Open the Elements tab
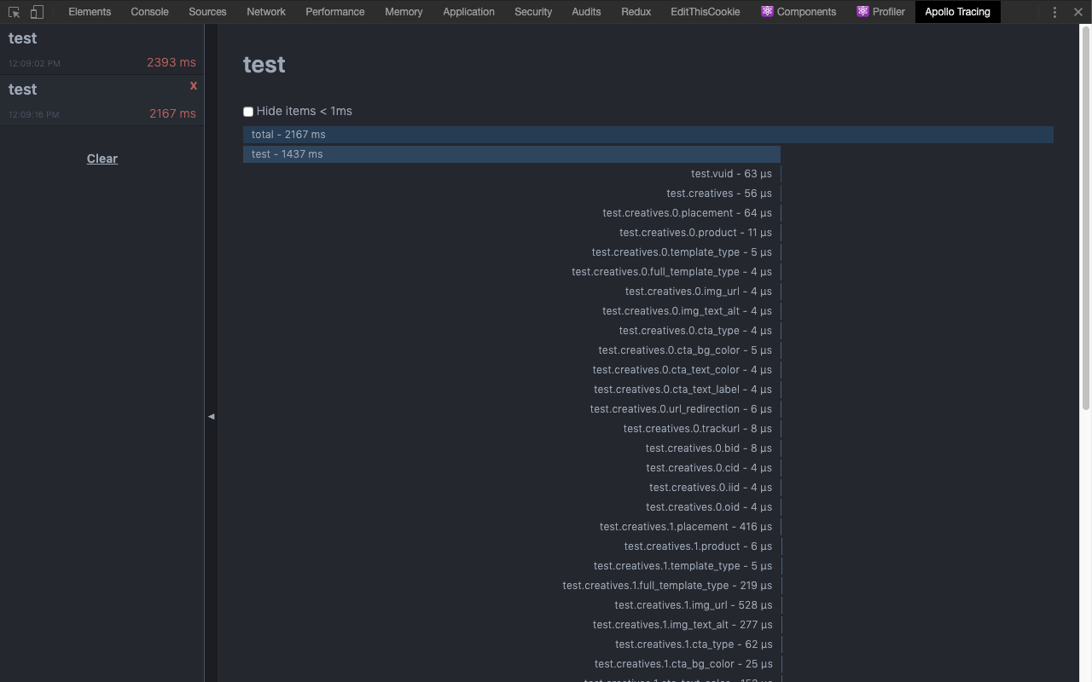This screenshot has height=682, width=1092. click(90, 12)
